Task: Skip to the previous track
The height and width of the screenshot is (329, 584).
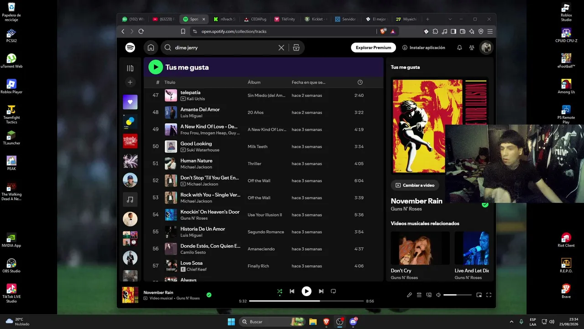Action: point(292,291)
